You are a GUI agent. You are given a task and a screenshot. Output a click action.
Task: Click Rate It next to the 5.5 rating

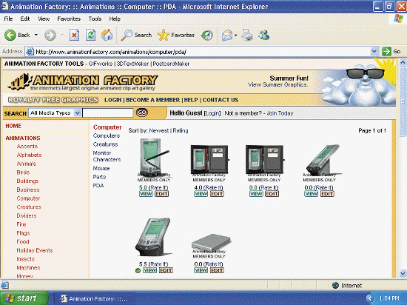click(158, 264)
